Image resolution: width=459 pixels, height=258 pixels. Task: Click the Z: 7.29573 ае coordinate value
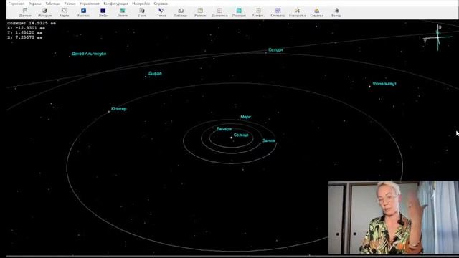25,37
